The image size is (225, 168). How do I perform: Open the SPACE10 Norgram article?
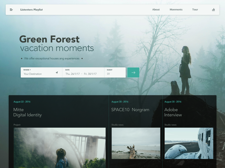pyautogui.click(x=130, y=110)
